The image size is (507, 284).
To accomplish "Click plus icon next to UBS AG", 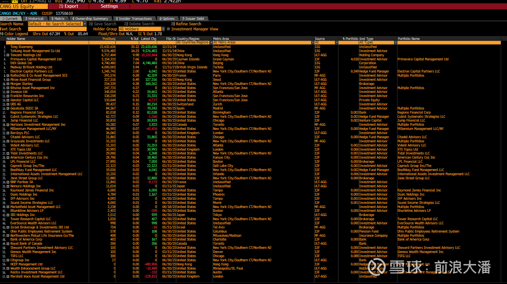I will coord(8,104).
